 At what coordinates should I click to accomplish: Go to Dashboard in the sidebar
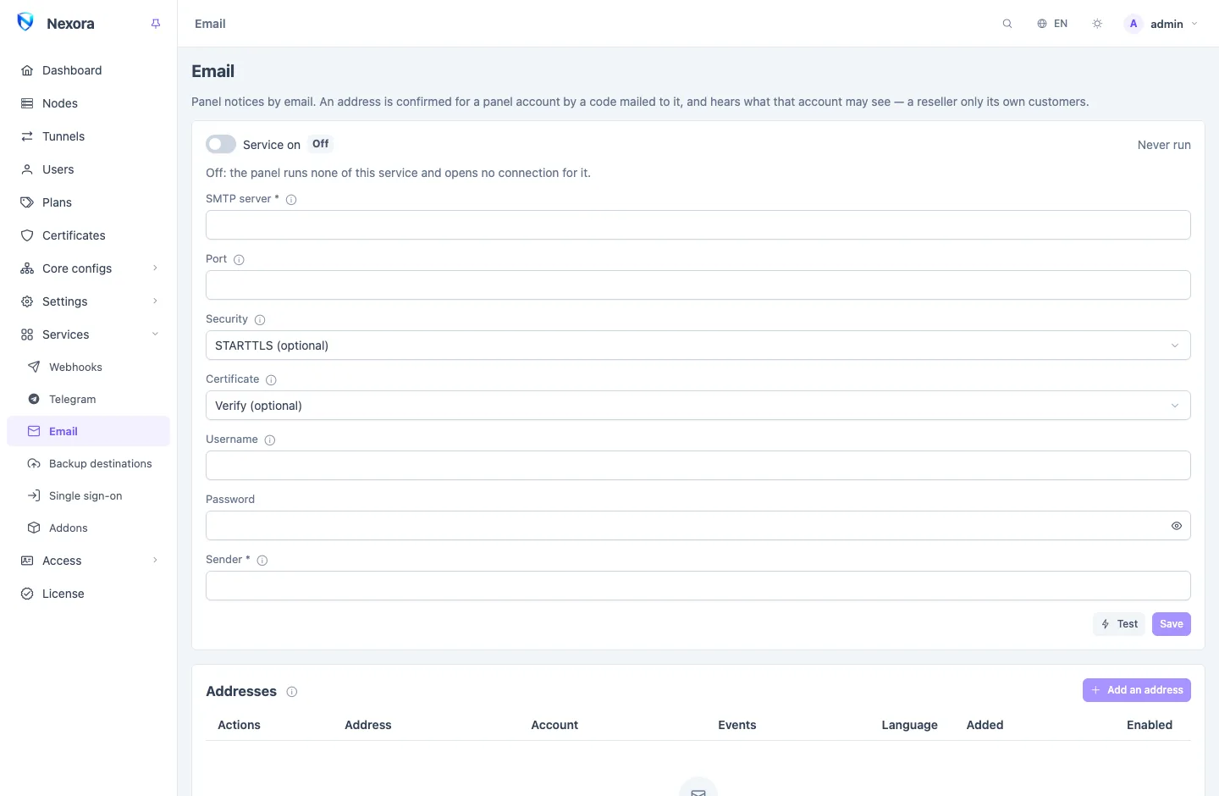pos(89,70)
